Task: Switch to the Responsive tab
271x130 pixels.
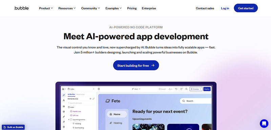Action: [x=80, y=94]
